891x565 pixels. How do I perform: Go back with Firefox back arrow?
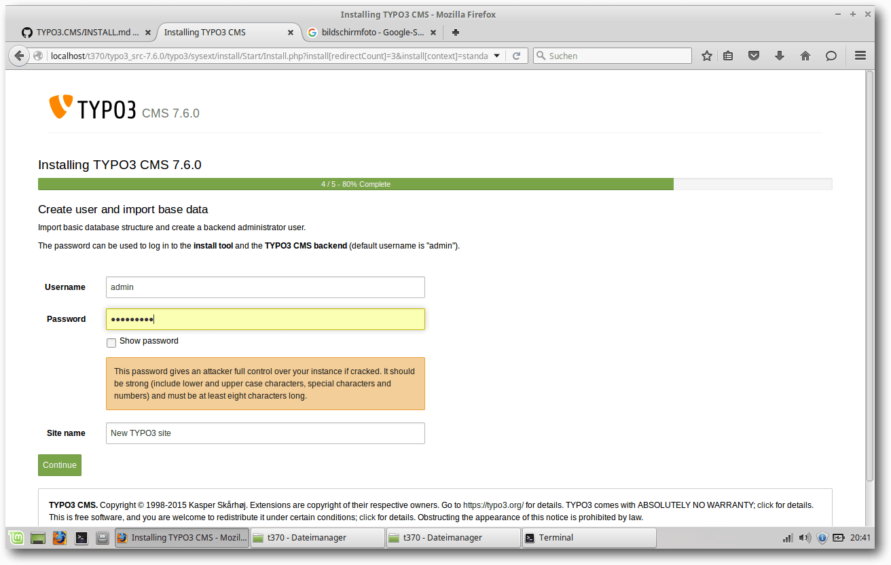[x=19, y=56]
